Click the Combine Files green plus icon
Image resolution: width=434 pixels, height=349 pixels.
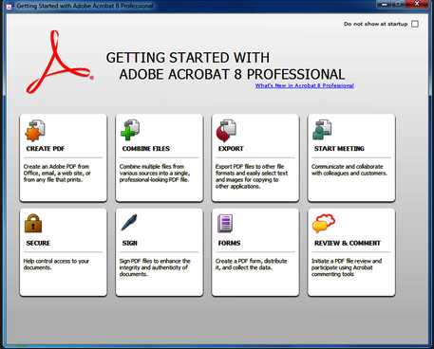click(x=130, y=130)
